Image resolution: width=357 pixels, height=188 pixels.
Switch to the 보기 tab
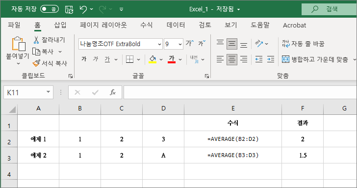(x=231, y=25)
